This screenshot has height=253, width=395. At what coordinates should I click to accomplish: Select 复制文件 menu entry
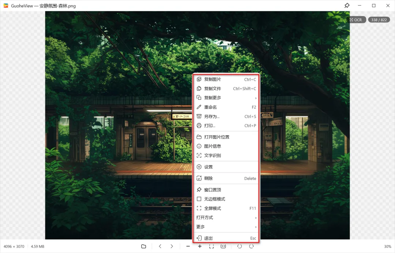pos(226,88)
